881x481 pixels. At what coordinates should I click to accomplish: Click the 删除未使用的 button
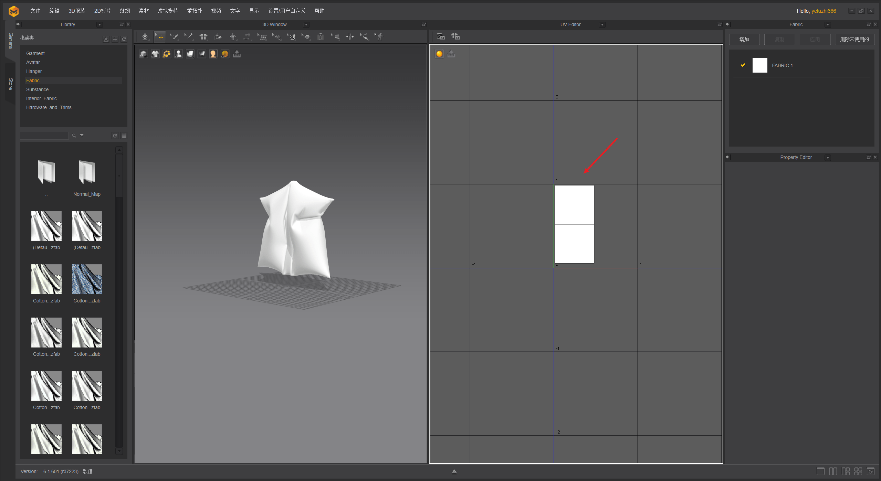[x=854, y=40]
